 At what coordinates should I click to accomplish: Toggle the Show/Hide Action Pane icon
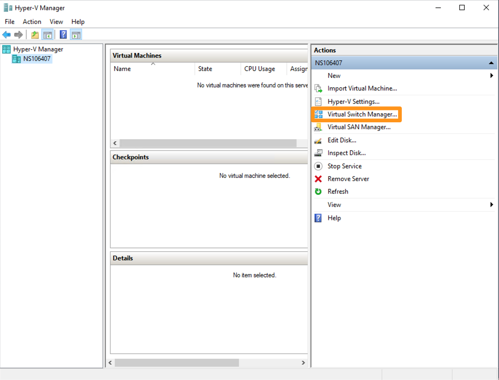(x=76, y=35)
